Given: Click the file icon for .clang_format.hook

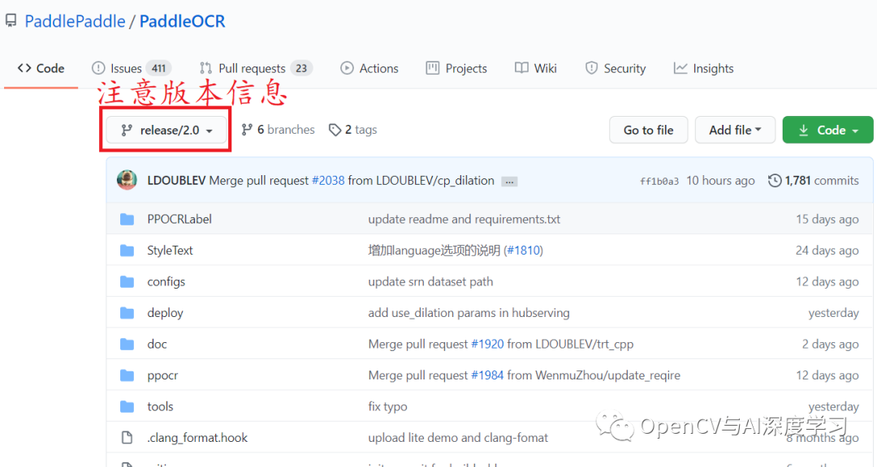Looking at the screenshot, I should pos(127,437).
